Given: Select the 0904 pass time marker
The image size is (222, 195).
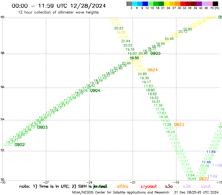Looking at the screenshot, I should pyautogui.click(x=95, y=91).
